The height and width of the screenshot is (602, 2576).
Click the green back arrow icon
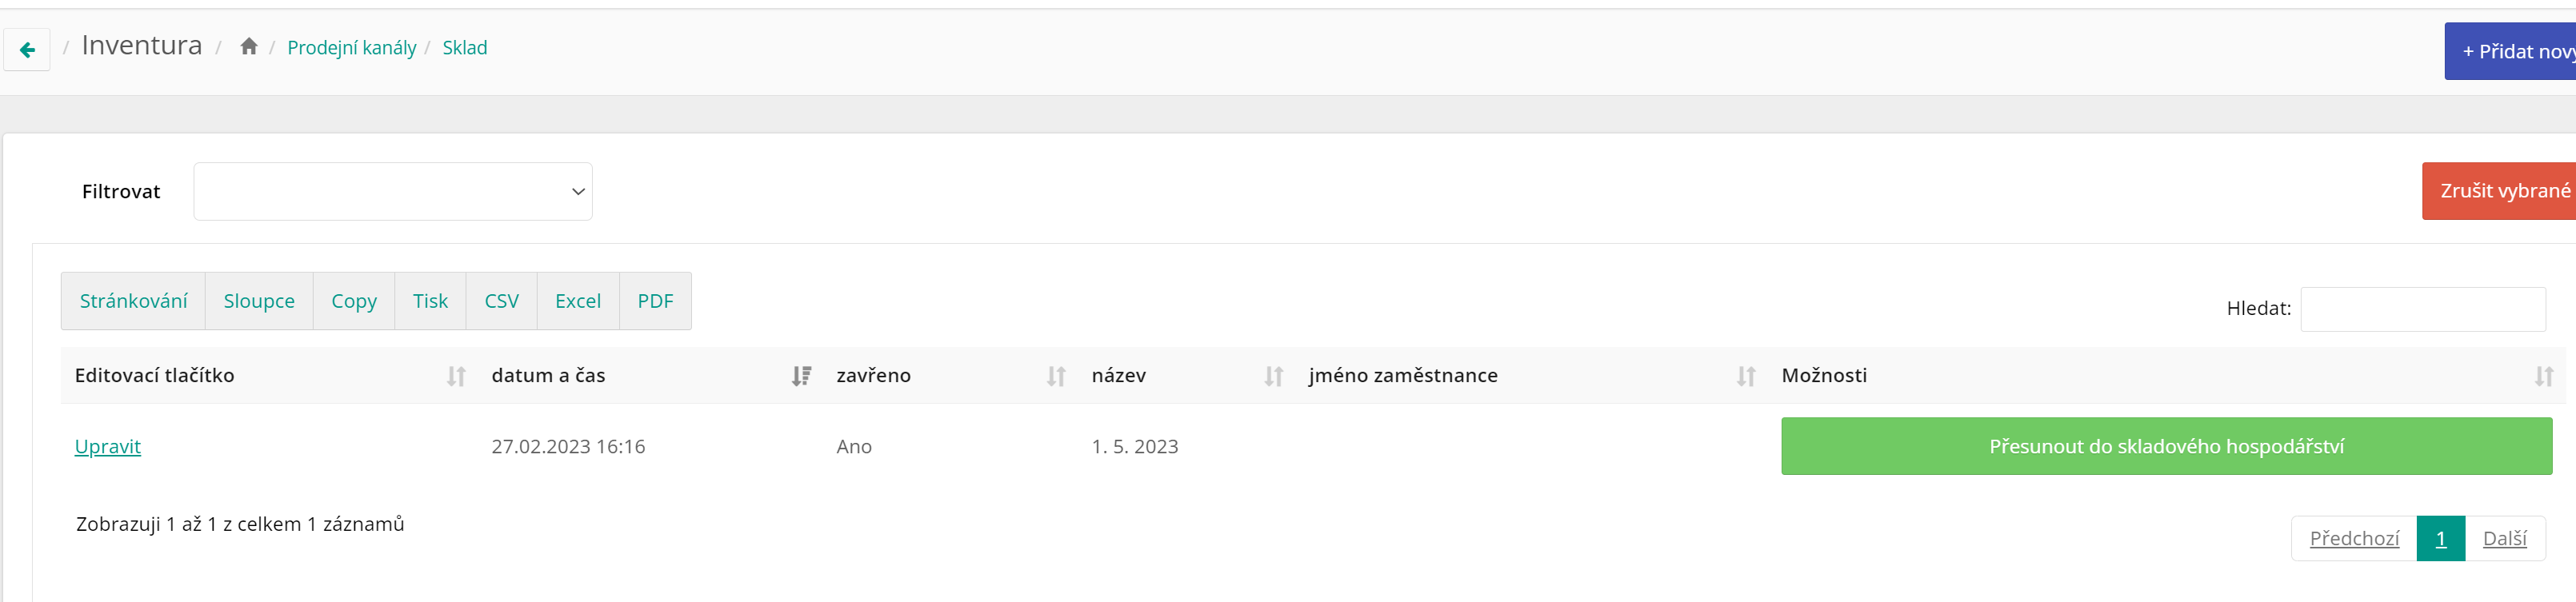coord(27,49)
